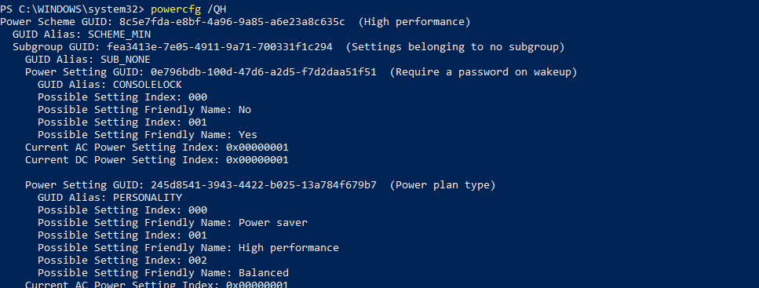Image resolution: width=759 pixels, height=288 pixels.
Task: Click the Friendly Name No value
Action: [x=245, y=110]
